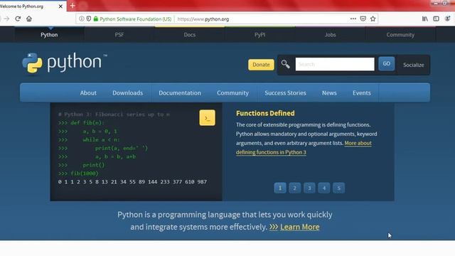Viewport: 455px width, 256px height.
Task: Select the Python top navigation tab
Action: (x=49, y=35)
